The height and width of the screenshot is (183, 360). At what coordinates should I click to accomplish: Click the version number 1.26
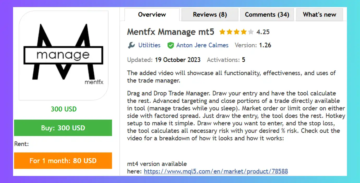point(265,45)
